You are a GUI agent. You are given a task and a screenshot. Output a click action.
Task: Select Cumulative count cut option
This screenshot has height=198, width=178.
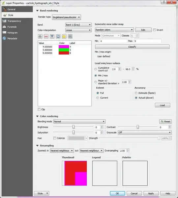96,69
